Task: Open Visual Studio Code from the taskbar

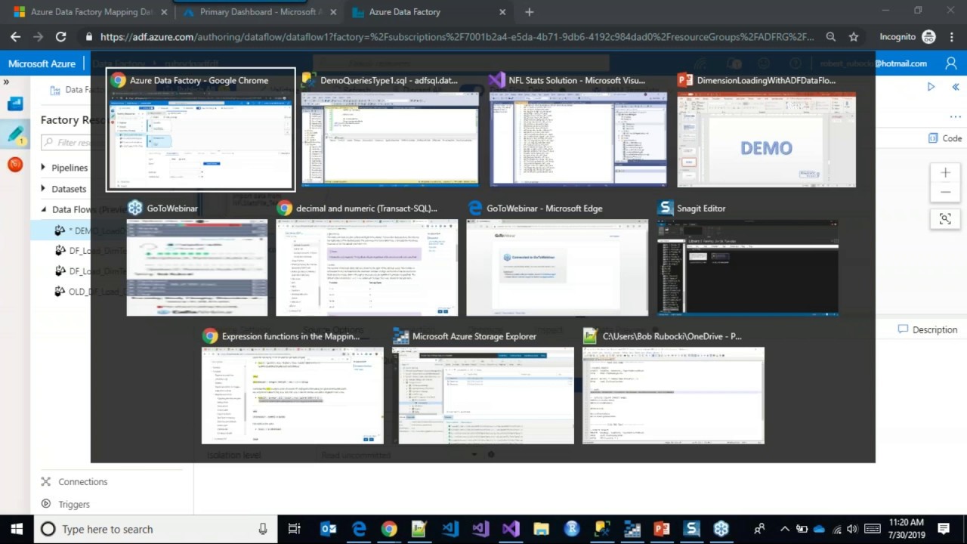Action: click(450, 529)
